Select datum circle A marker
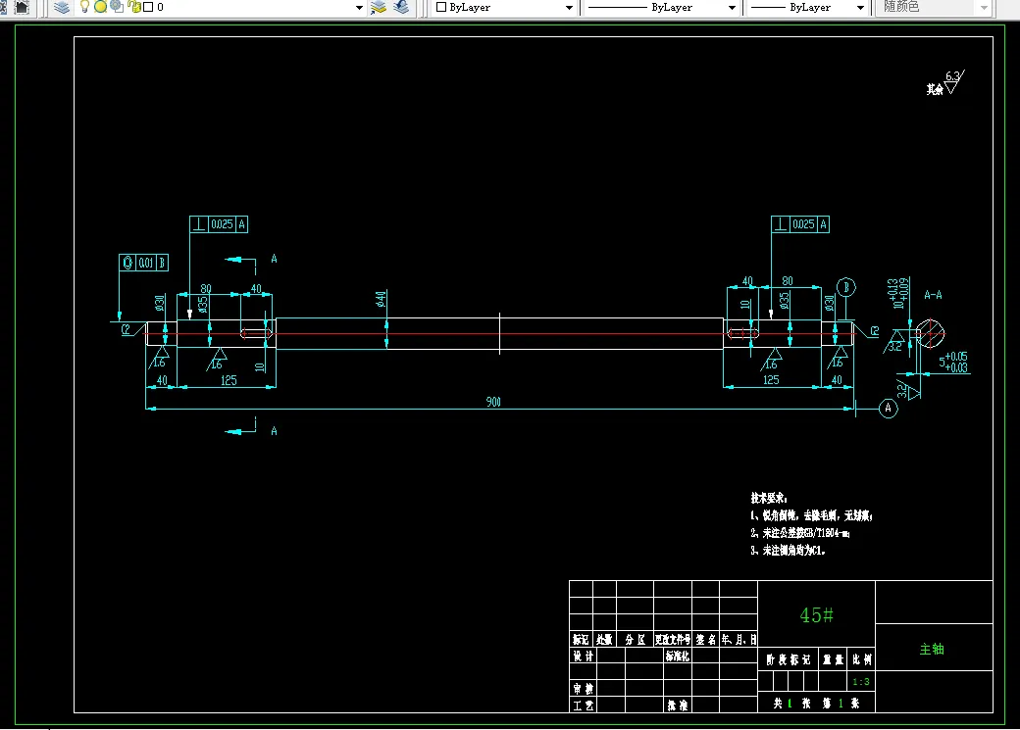This screenshot has height=730, width=1020. 888,409
